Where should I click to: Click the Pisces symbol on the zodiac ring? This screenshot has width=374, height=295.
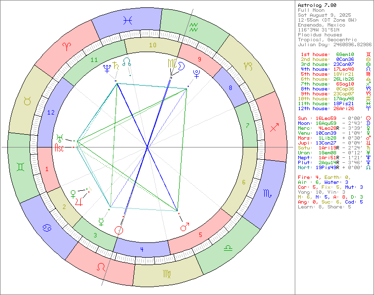tap(128, 20)
